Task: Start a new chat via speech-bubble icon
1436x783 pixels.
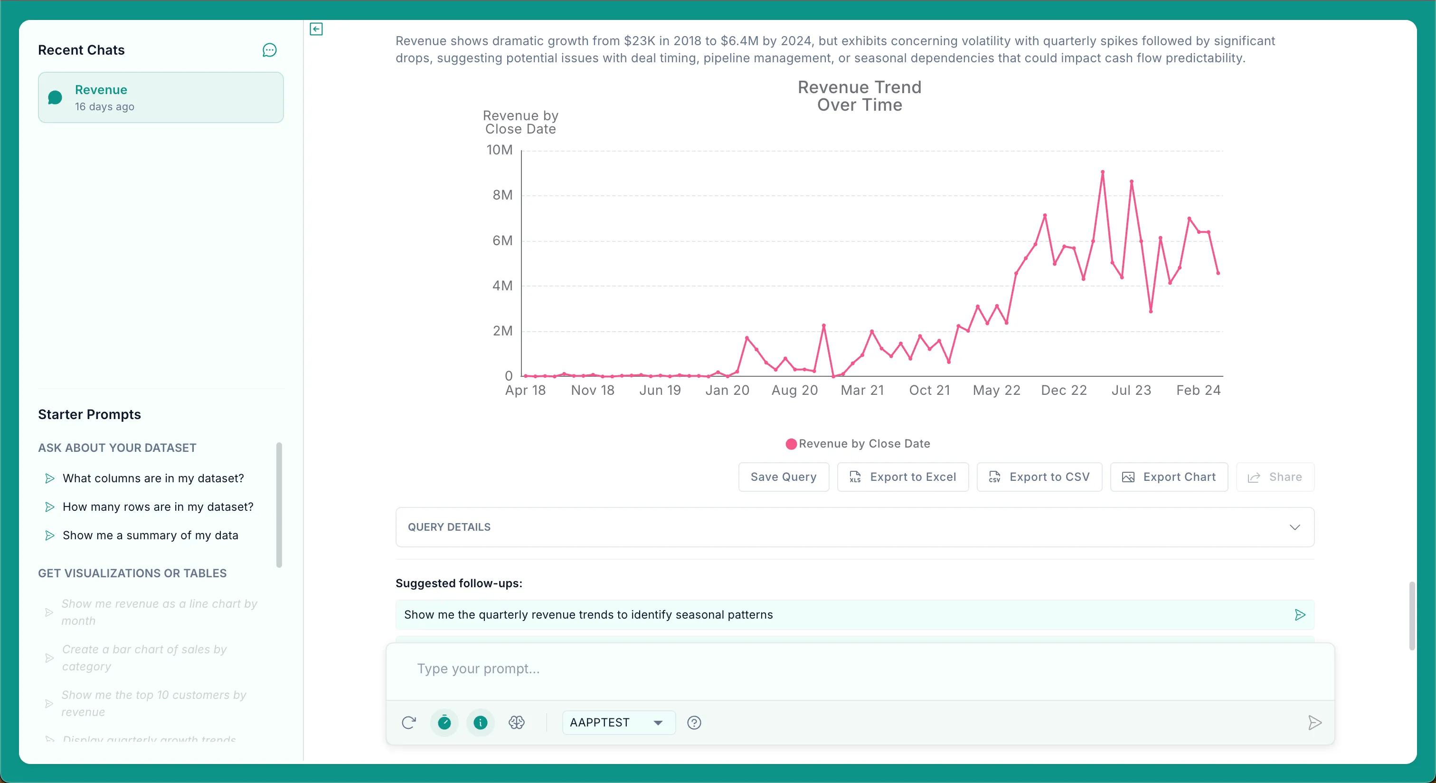Action: click(x=269, y=50)
